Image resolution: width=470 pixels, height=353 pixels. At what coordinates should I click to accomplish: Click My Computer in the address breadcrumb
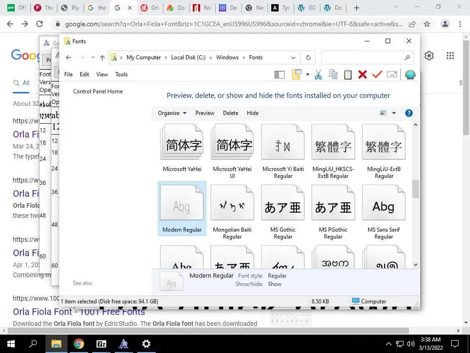point(144,57)
